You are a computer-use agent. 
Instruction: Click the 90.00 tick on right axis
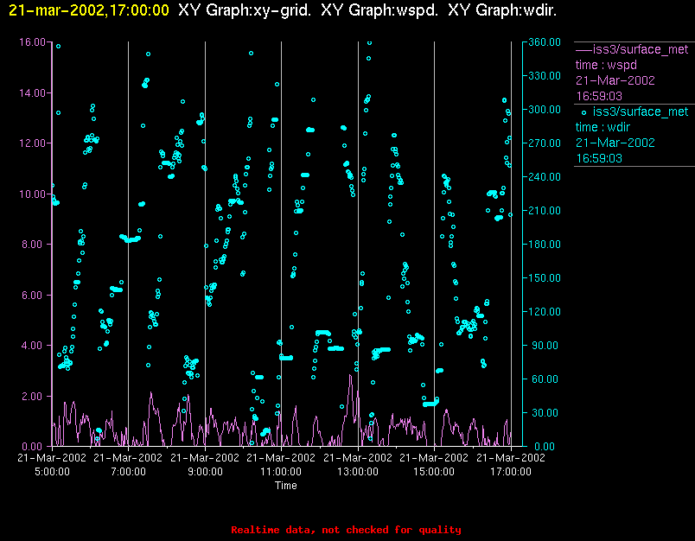coord(543,345)
